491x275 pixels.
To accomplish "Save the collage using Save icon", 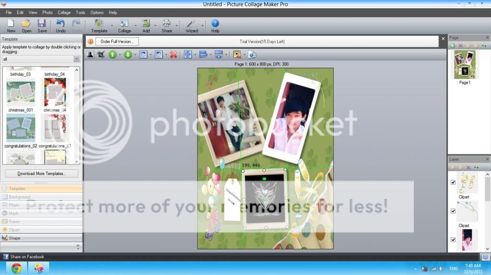I will point(42,26).
